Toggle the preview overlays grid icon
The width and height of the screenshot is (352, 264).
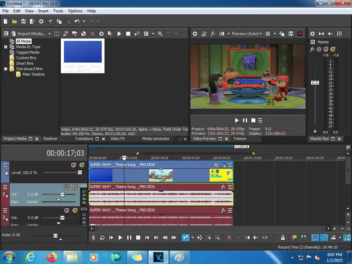[267, 34]
